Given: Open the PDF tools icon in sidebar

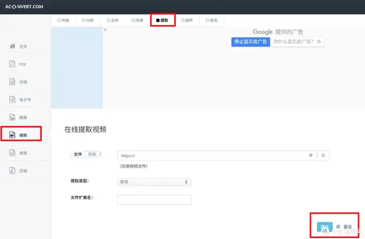Looking at the screenshot, I should tap(13, 64).
